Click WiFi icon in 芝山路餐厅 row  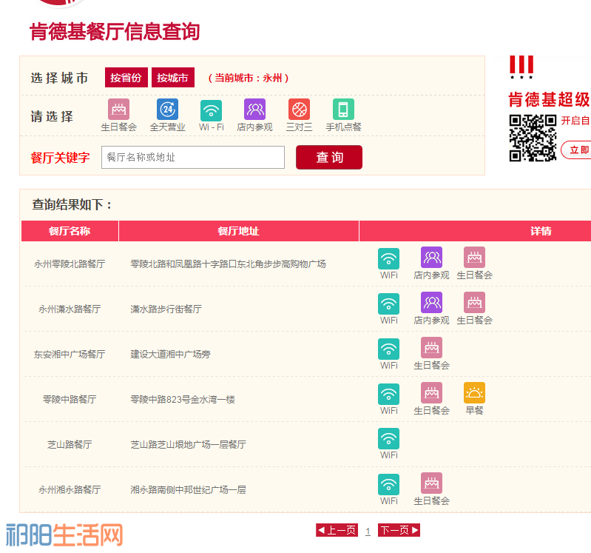[x=388, y=439]
